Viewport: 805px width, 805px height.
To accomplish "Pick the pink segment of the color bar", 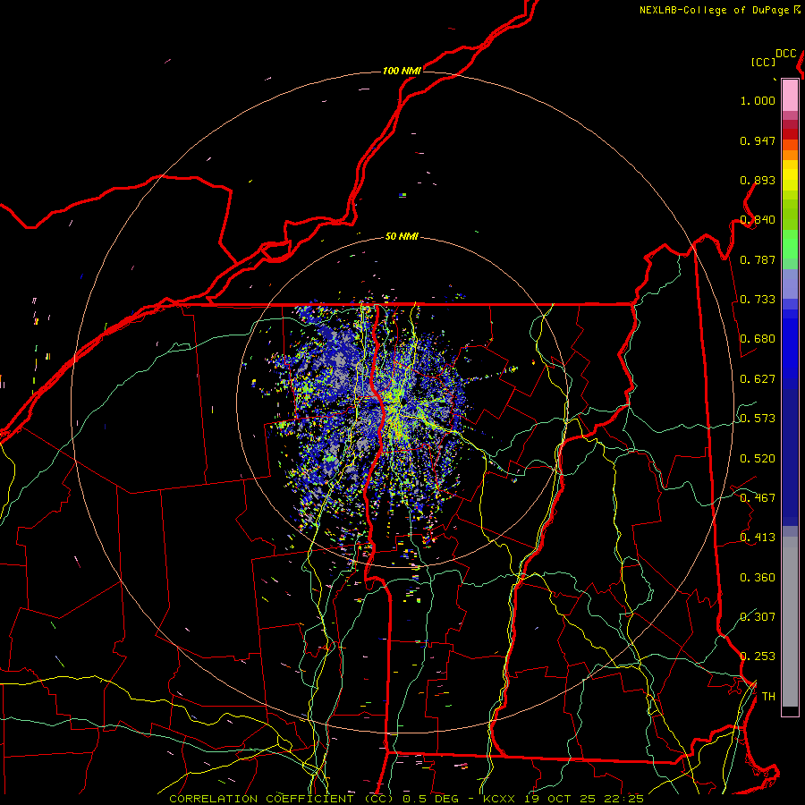I will [x=790, y=95].
